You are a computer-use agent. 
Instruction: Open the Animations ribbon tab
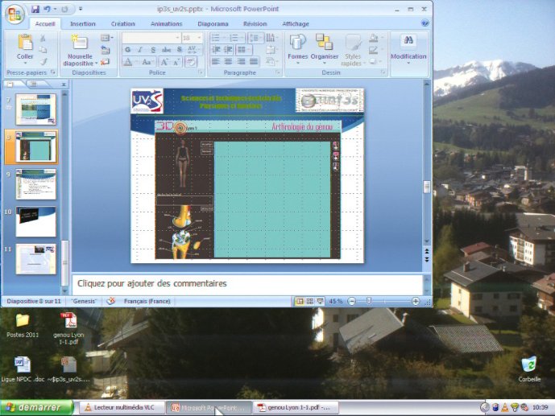167,23
